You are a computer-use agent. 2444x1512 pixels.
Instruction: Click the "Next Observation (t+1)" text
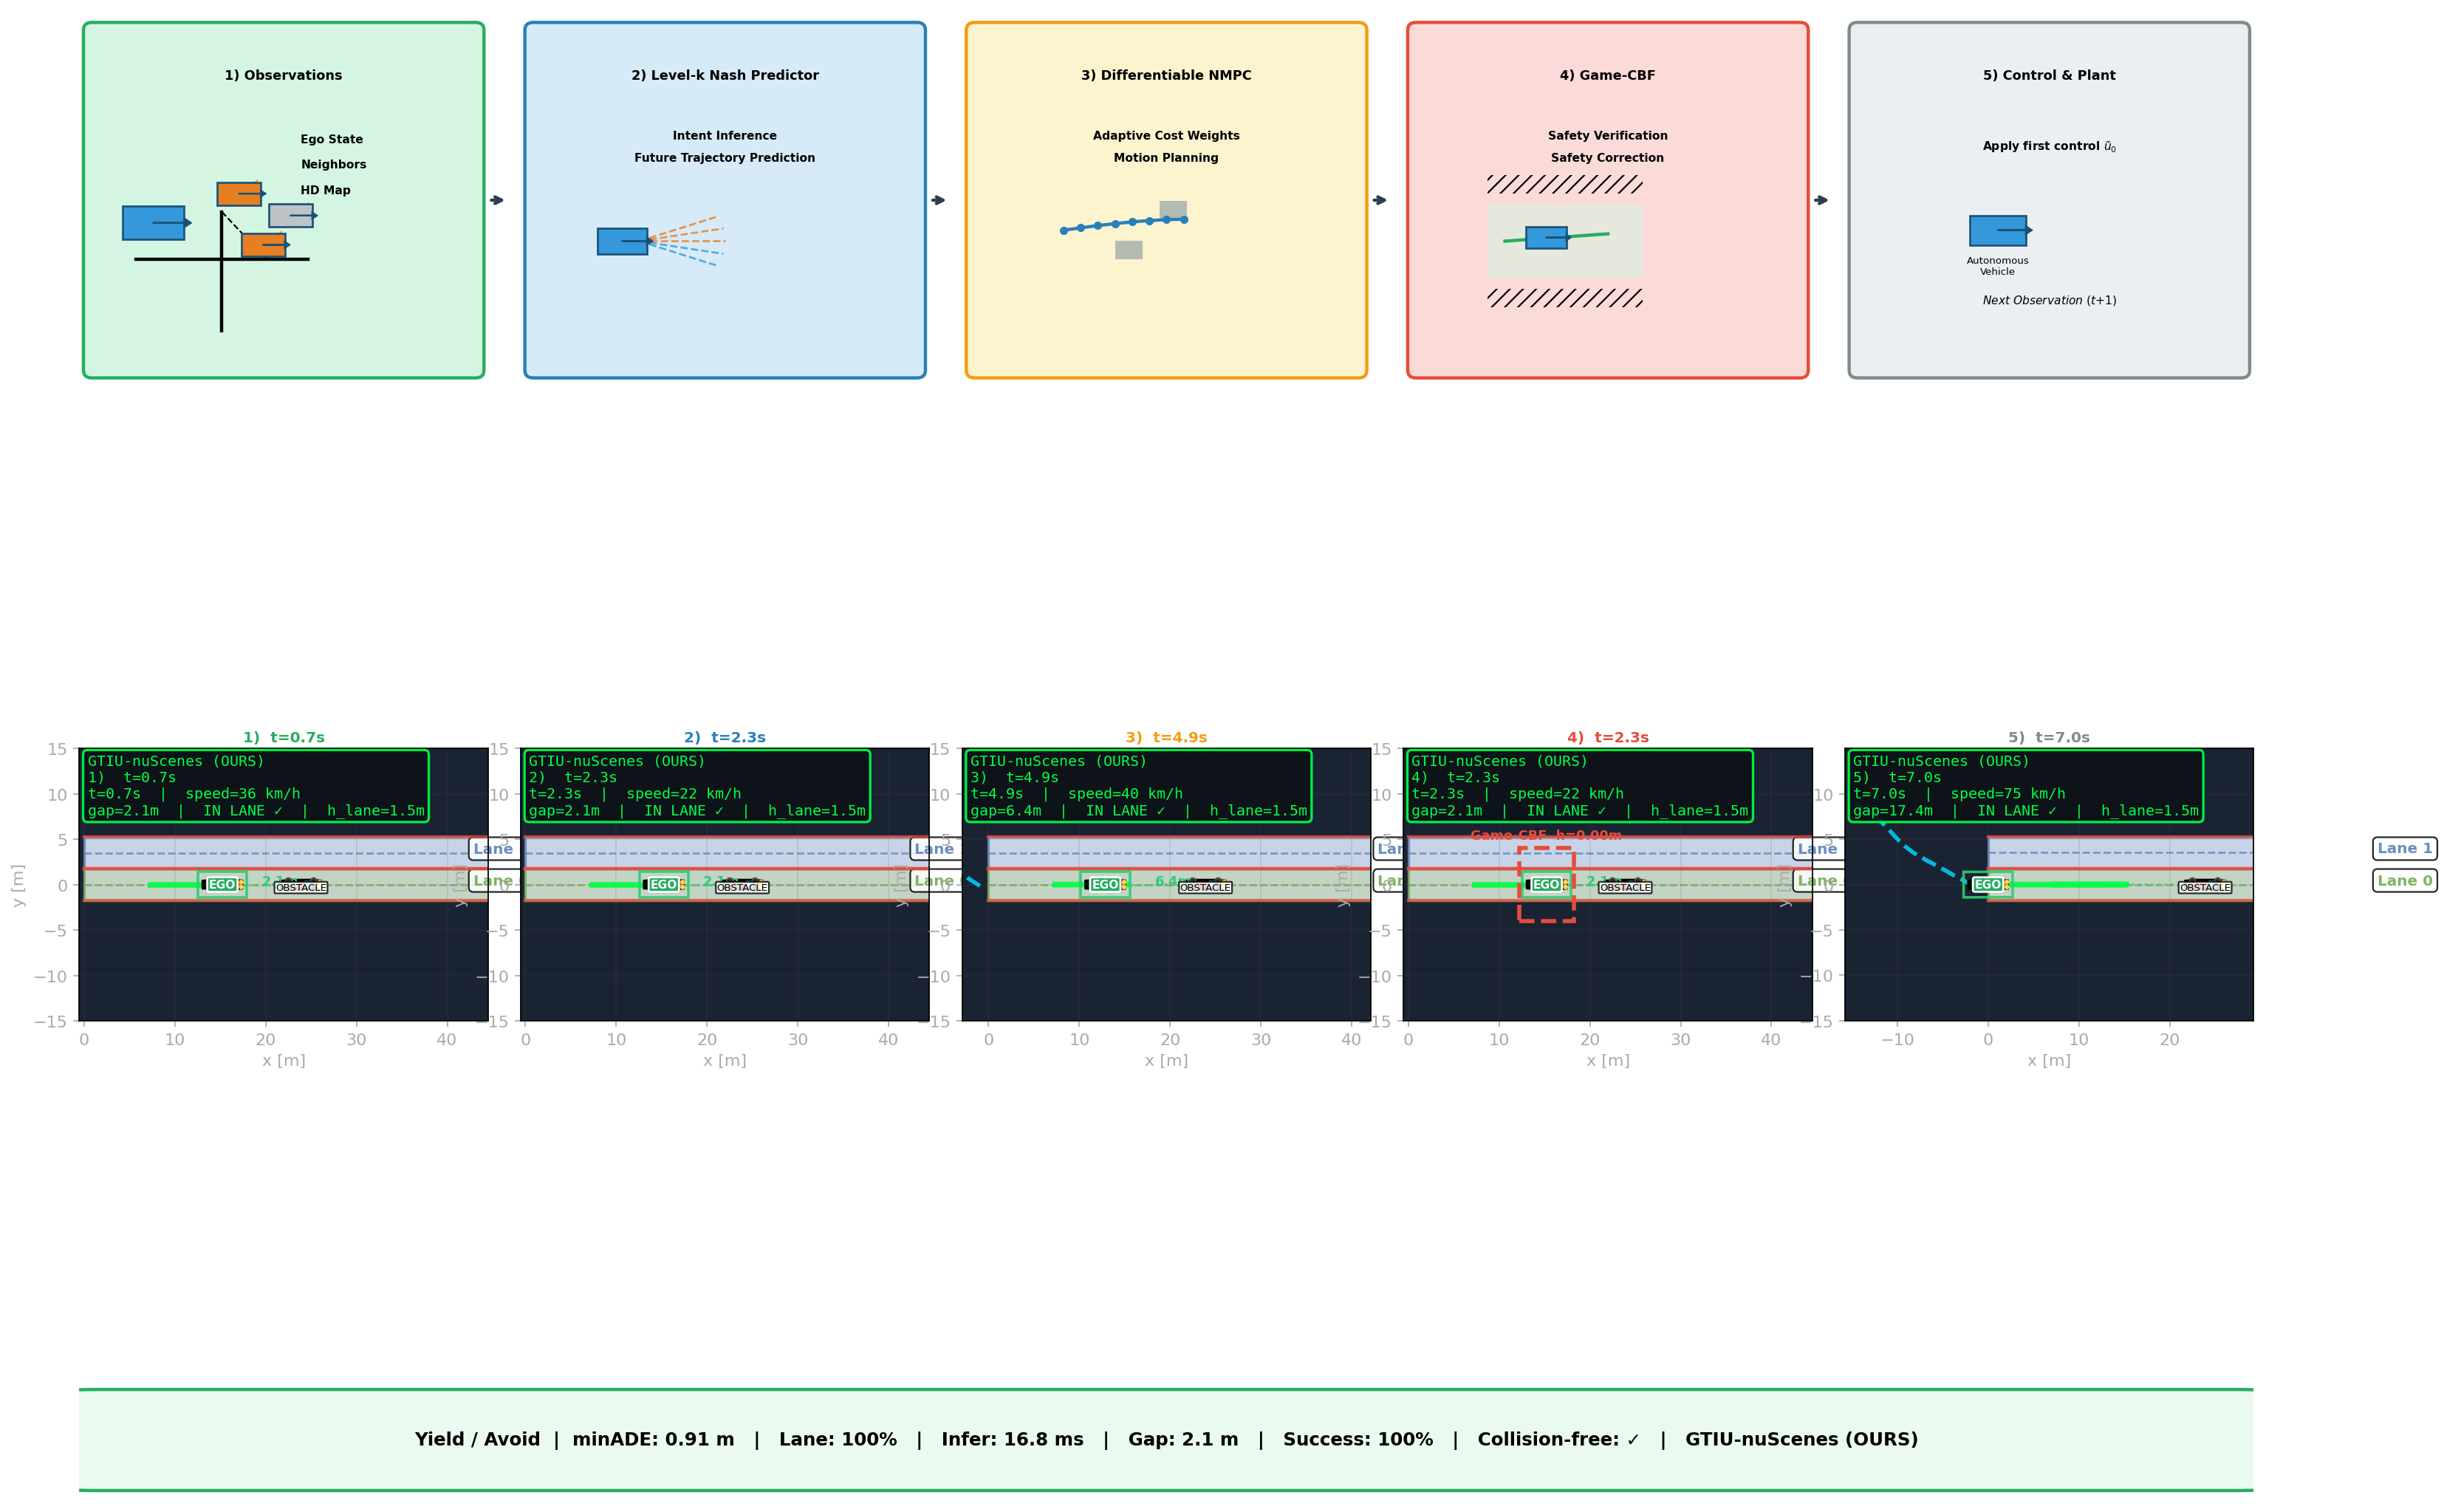tap(2049, 300)
